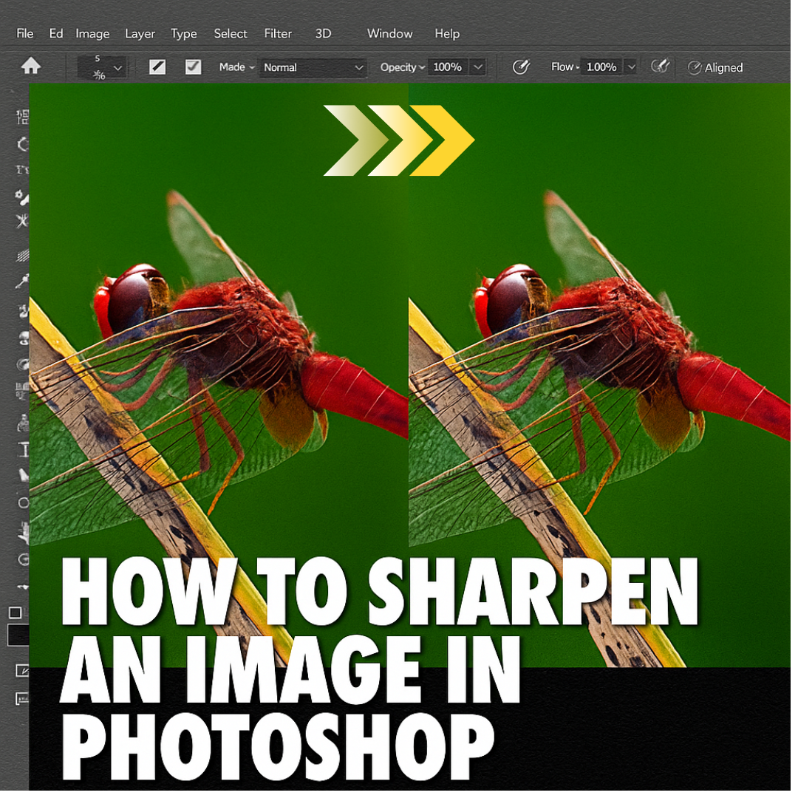The image size is (798, 798).
Task: Toggle the pressure for opacity icon
Action: pyautogui.click(x=521, y=66)
